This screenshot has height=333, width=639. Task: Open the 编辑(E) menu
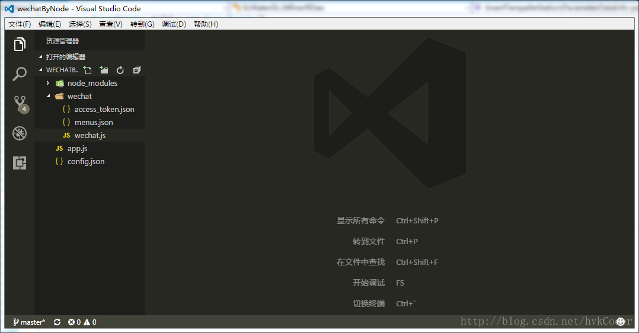50,24
